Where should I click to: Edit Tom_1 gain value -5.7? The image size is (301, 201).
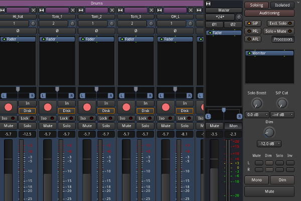pyautogui.click(x=48, y=134)
